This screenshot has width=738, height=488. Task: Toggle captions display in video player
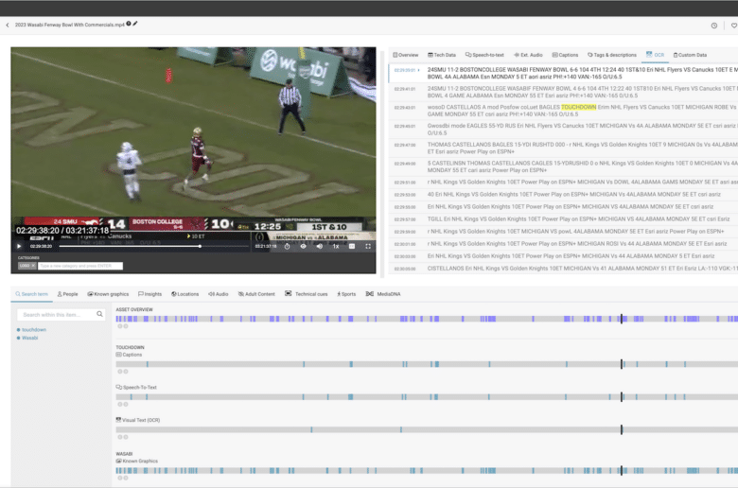pos(352,246)
